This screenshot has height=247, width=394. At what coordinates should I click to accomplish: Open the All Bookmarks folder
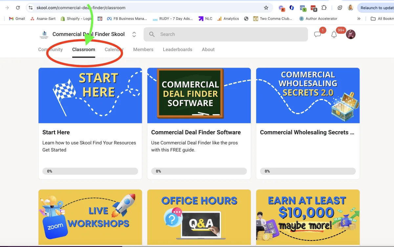(382, 19)
